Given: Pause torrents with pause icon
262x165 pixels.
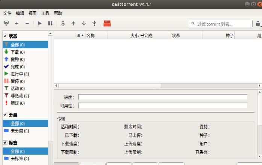Looking at the screenshot, I should [50, 23].
